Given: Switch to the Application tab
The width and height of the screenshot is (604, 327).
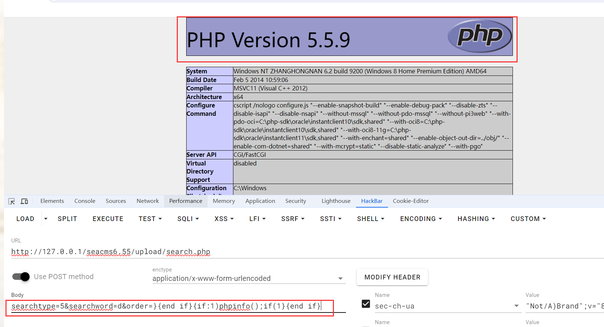Looking at the screenshot, I should [x=260, y=201].
